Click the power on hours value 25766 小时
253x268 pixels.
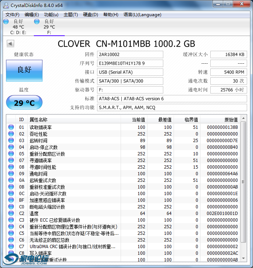229,90
